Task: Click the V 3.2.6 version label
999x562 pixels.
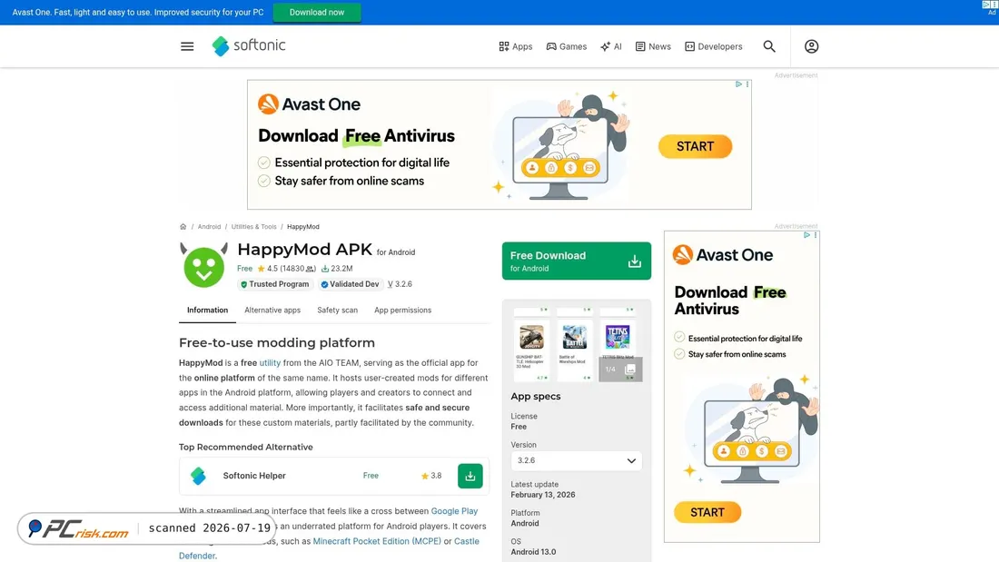Action: 401,284
